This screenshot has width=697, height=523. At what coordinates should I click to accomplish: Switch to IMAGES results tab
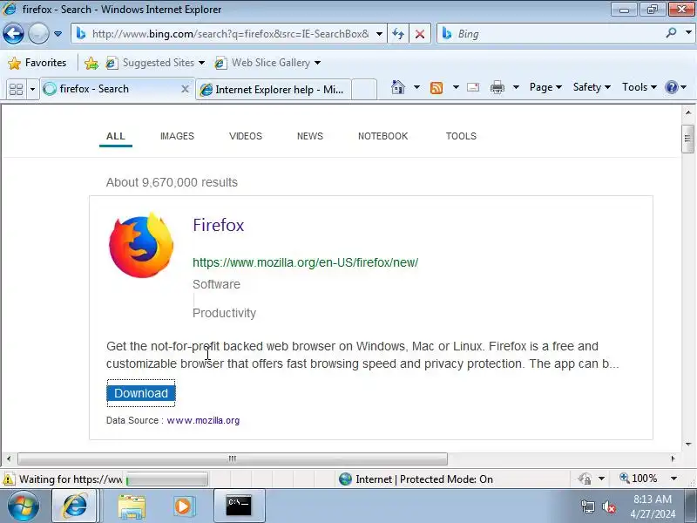[177, 136]
